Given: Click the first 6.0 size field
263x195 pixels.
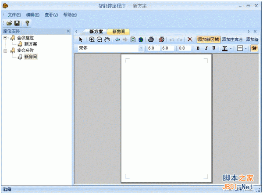Looking at the screenshot, I should (x=153, y=48).
